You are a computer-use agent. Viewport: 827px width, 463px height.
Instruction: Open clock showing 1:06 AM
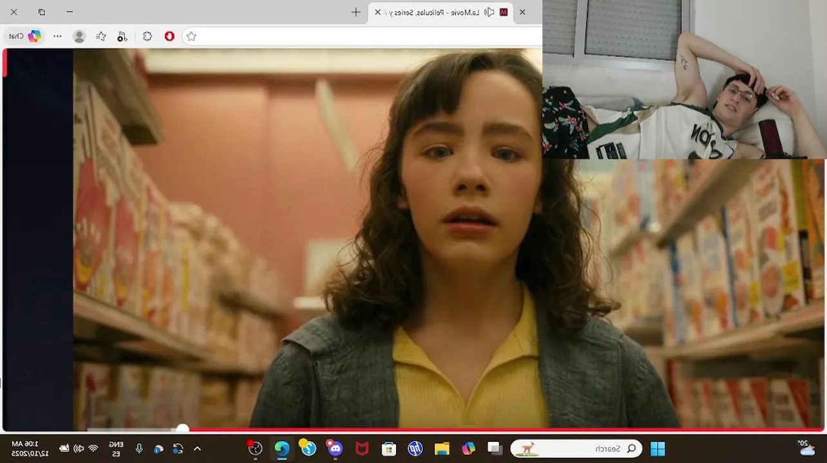click(x=30, y=448)
